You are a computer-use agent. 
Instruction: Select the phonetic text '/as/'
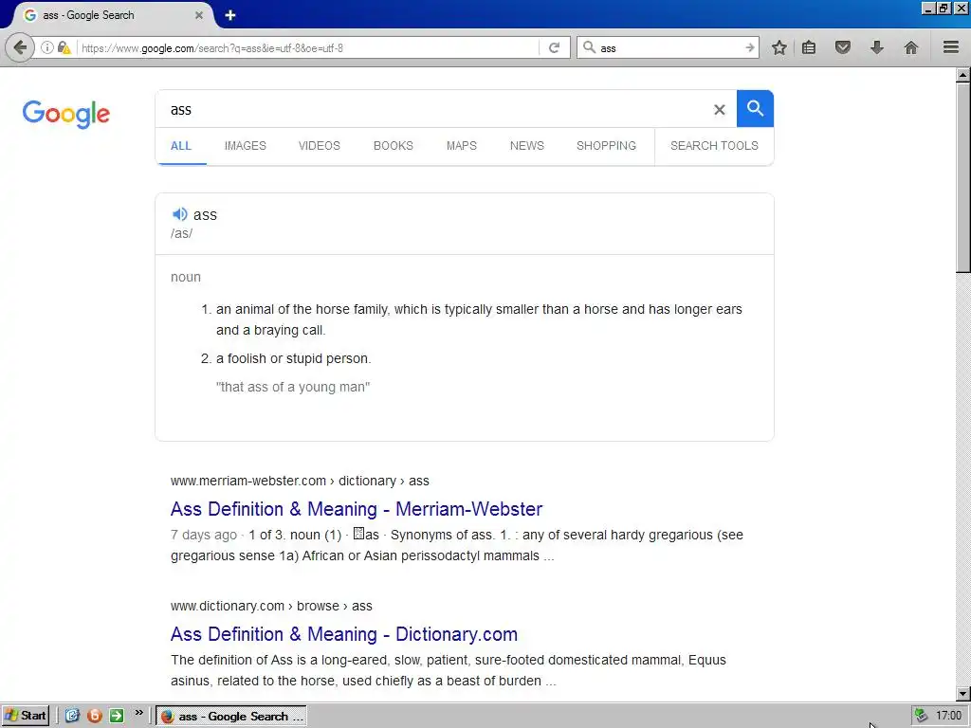[x=181, y=233]
